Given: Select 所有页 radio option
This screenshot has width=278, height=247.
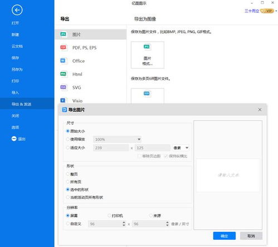Looking at the screenshot, I should point(67,182).
